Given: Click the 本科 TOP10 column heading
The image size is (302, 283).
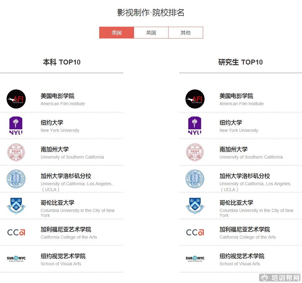Looking at the screenshot, I should point(62,62).
